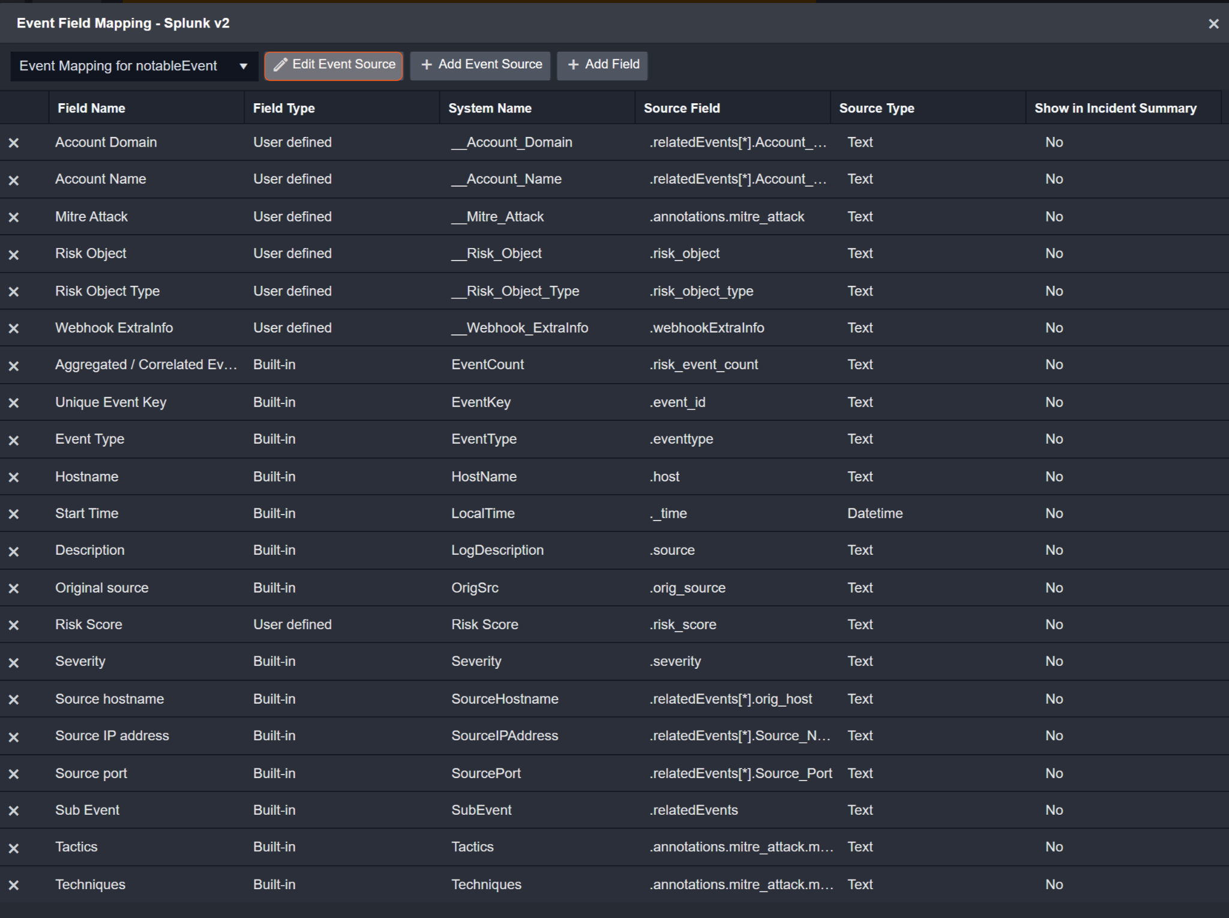Remove the Hostname field mapping
Image resolution: width=1229 pixels, height=918 pixels.
point(14,477)
